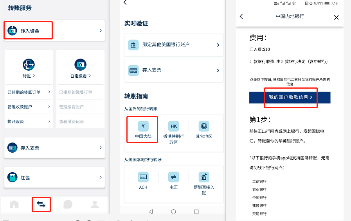Open the profile person tab
351x221 pixels.
(x=95, y=204)
